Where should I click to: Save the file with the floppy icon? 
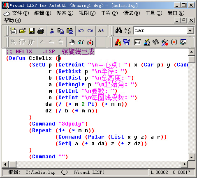[x=32, y=31]
